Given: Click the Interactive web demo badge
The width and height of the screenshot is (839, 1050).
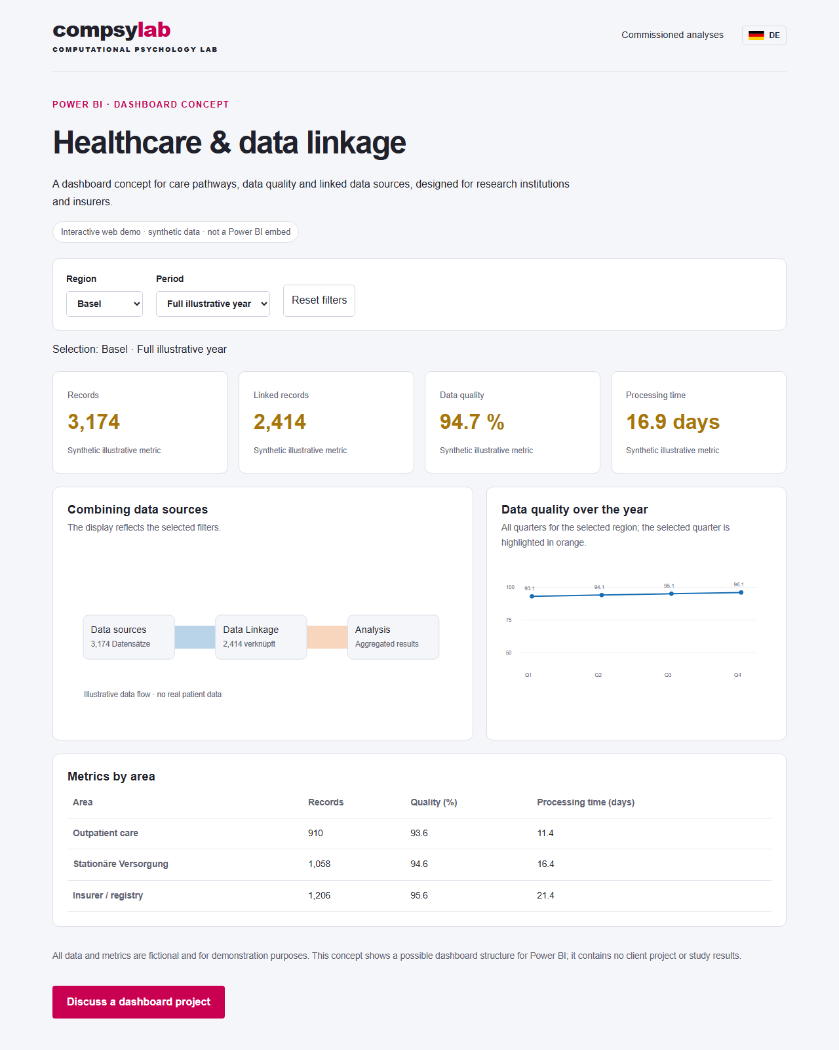Looking at the screenshot, I should [x=176, y=232].
